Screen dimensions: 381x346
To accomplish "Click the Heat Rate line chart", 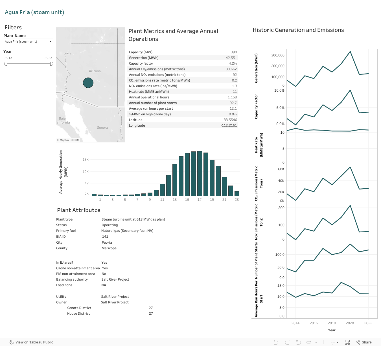I will 327,130.
